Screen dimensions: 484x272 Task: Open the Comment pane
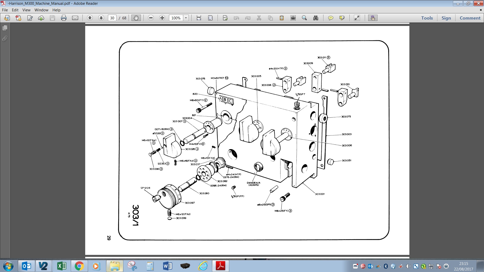click(470, 18)
